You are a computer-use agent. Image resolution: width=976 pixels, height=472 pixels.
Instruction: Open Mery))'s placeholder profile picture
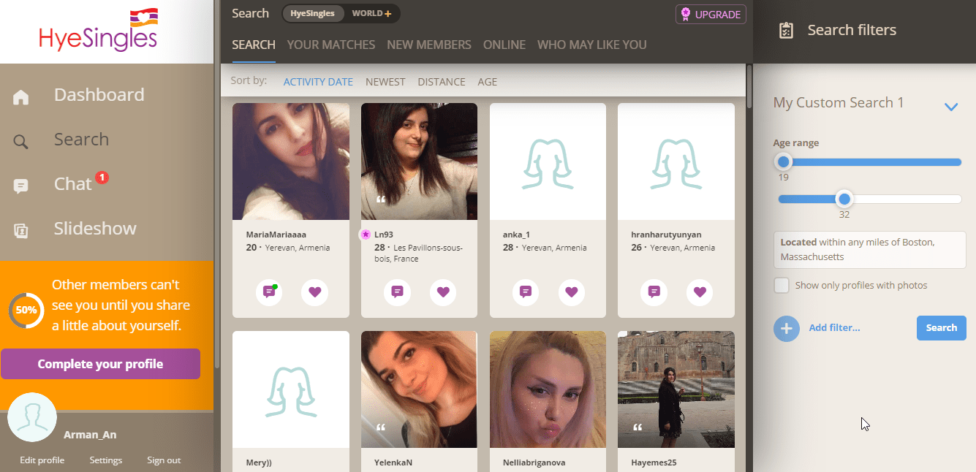tap(291, 389)
